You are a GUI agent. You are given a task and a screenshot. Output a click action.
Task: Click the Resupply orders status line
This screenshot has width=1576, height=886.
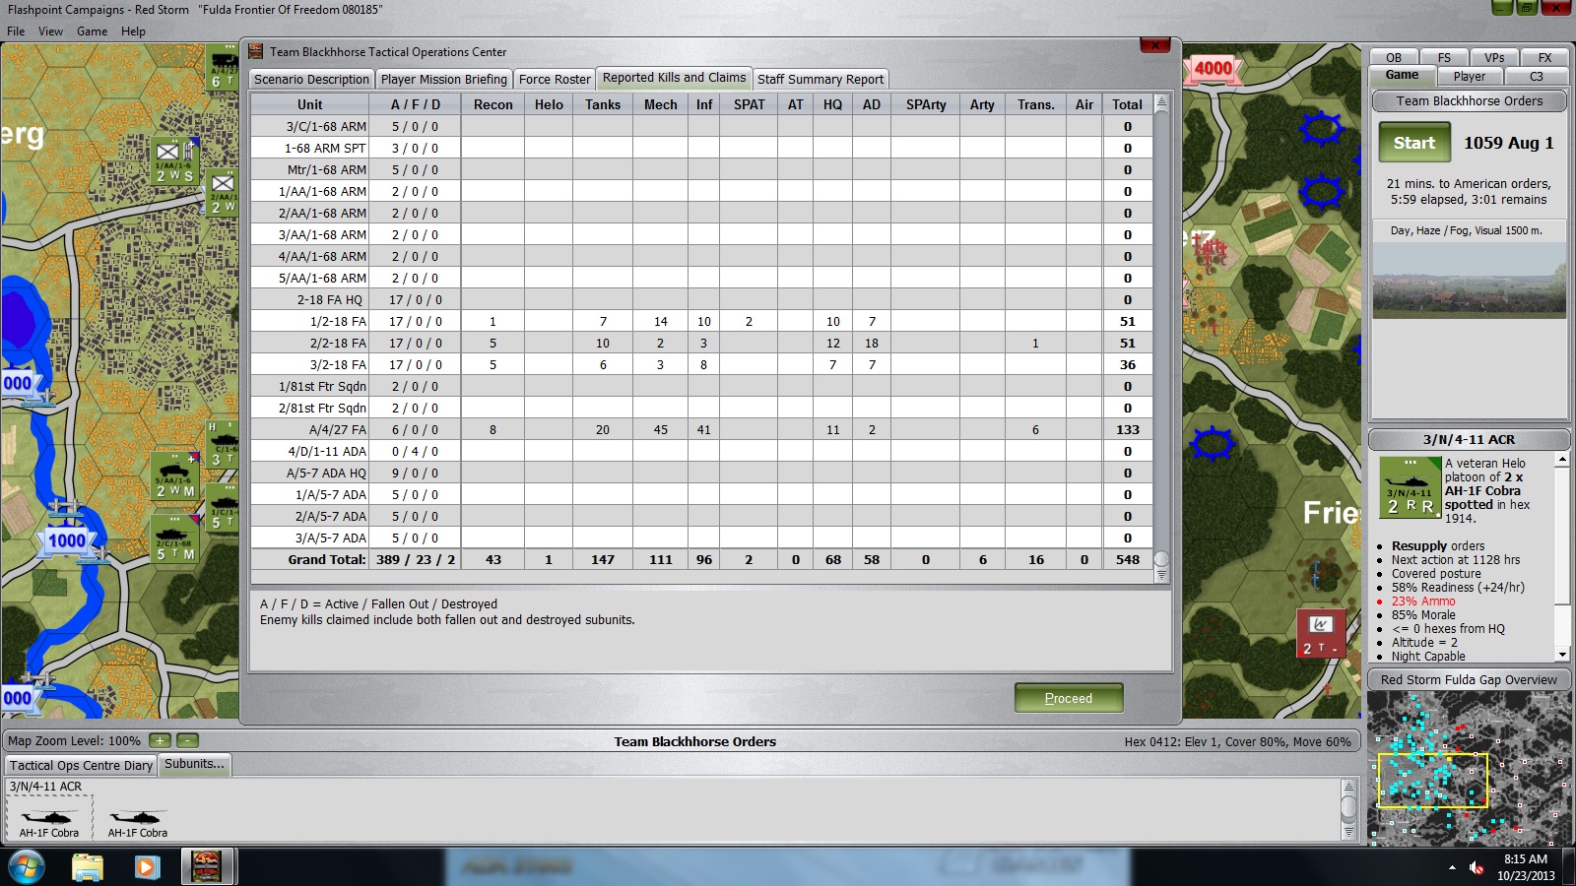click(1437, 545)
